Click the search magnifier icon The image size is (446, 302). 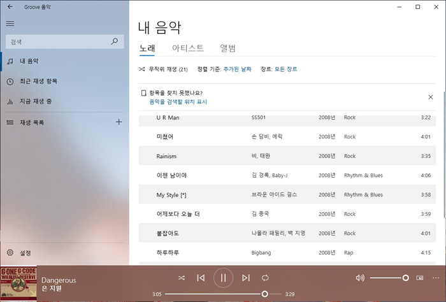pos(115,41)
